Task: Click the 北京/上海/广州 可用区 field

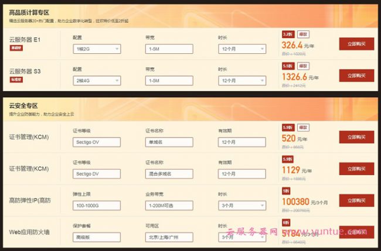Action: coord(169,238)
